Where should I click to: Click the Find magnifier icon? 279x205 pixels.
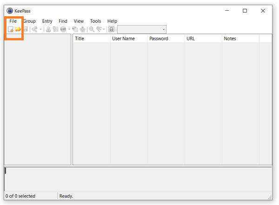click(92, 29)
